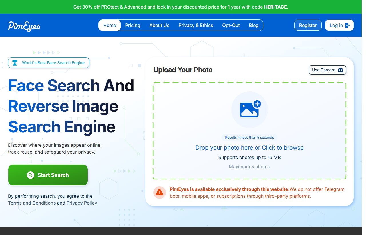Click the add-image upload icon
Image resolution: width=366 pixels, height=235 pixels.
(x=250, y=109)
